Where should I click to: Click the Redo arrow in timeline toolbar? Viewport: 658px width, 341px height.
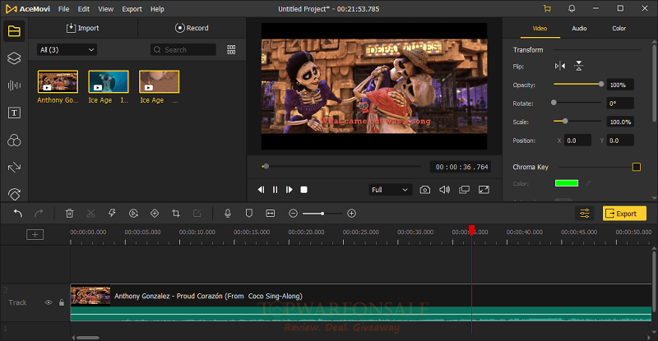point(39,214)
